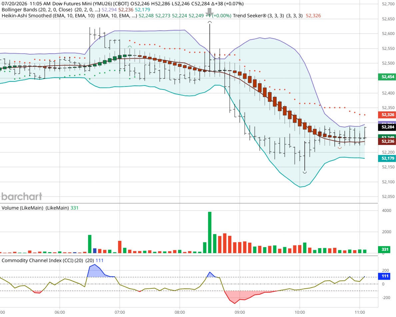
Task: Click the 06:00 time axis label
Action: [x=60, y=312]
